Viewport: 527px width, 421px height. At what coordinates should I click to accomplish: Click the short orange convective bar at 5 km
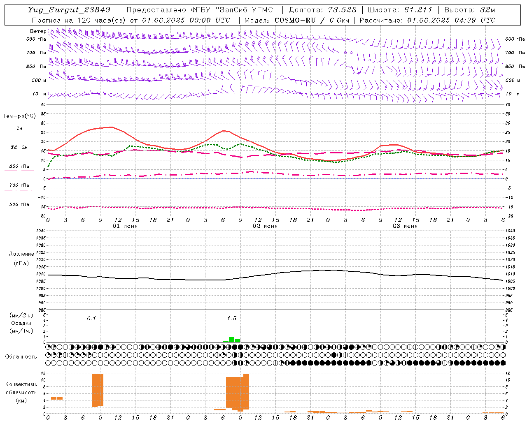(x=57, y=398)
